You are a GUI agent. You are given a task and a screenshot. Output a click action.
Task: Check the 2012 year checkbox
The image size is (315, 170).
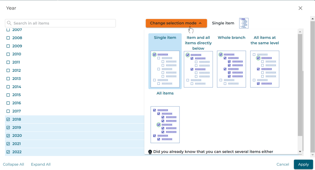click(8, 71)
